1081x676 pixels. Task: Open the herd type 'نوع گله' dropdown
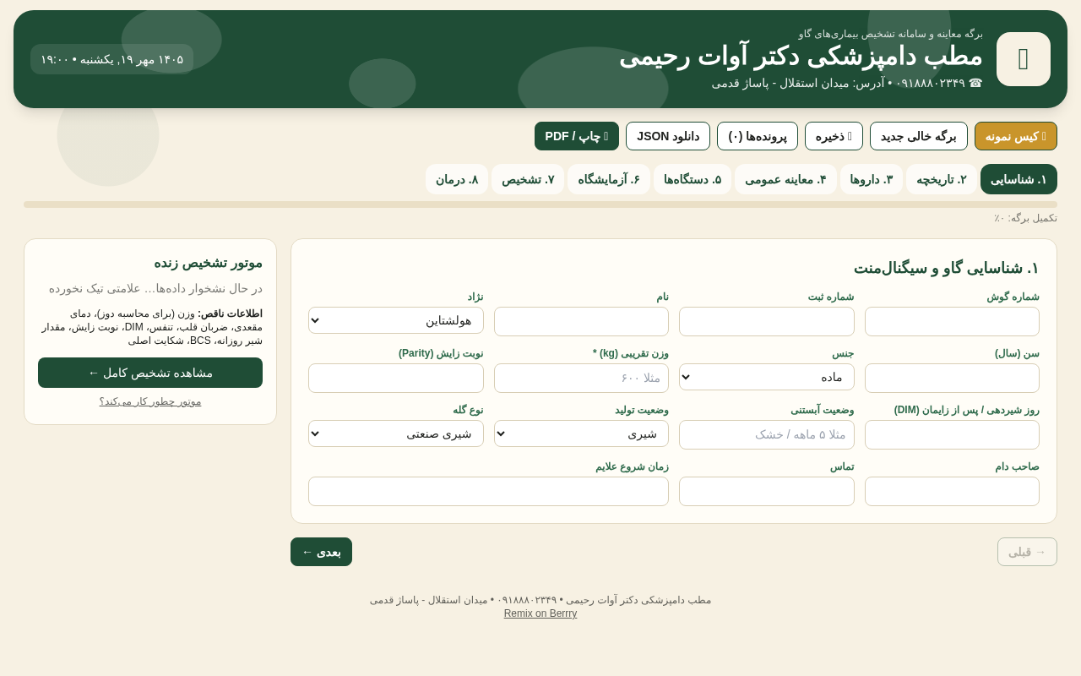coord(396,433)
